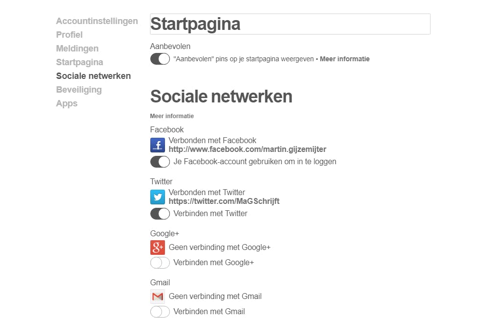Click the Twitter bird icon
The height and width of the screenshot is (323, 494).
click(157, 197)
